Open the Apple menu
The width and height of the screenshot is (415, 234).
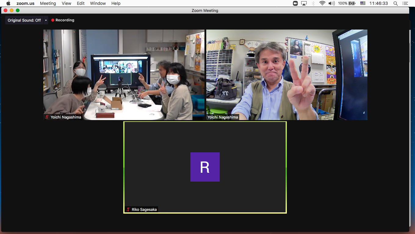point(8,3)
